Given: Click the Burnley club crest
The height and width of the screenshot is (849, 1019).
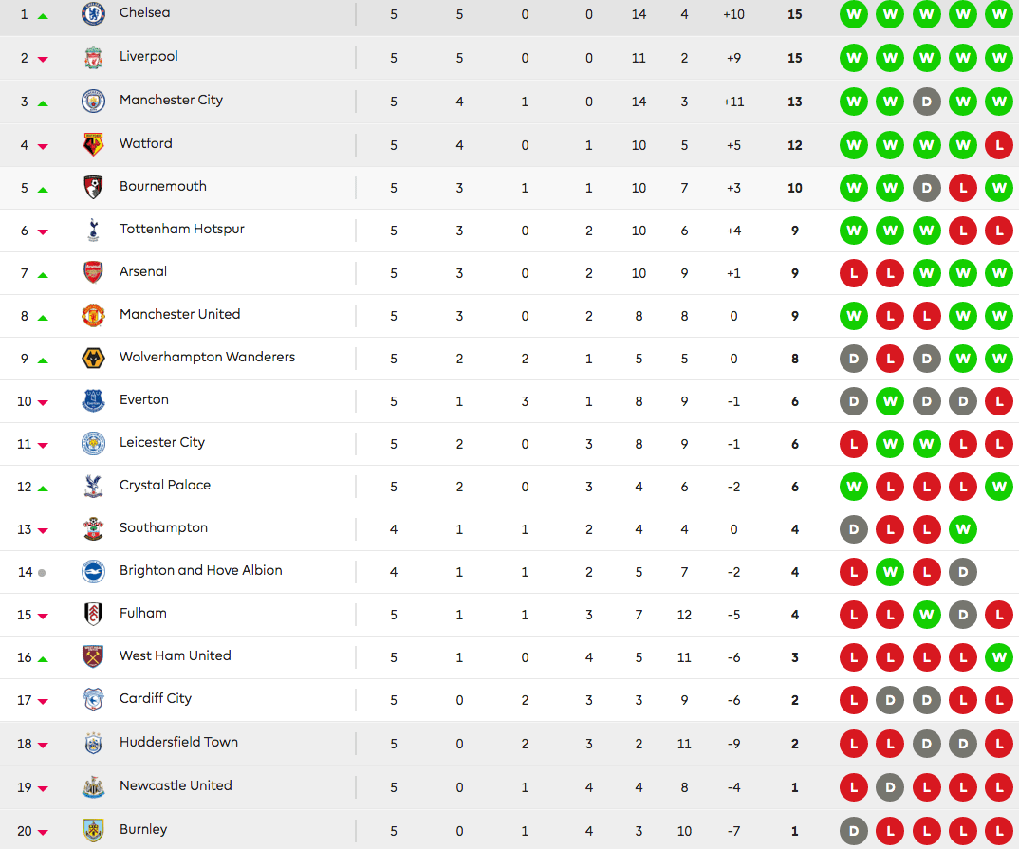Looking at the screenshot, I should click(x=92, y=828).
